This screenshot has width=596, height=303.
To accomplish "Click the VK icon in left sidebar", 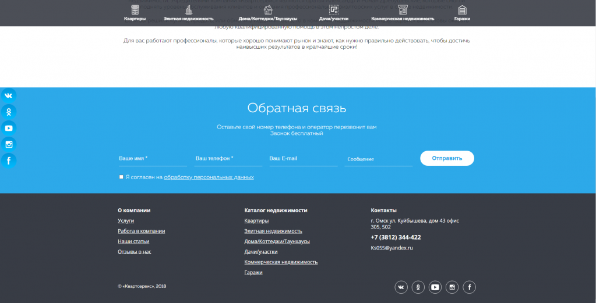I will coord(9,95).
